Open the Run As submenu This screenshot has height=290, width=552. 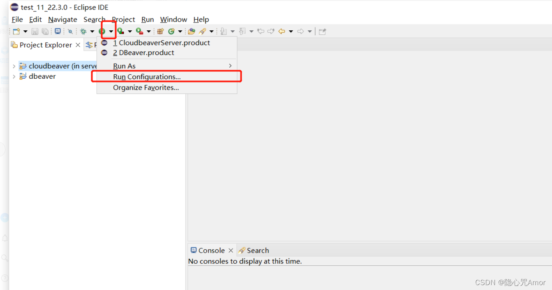[166, 66]
